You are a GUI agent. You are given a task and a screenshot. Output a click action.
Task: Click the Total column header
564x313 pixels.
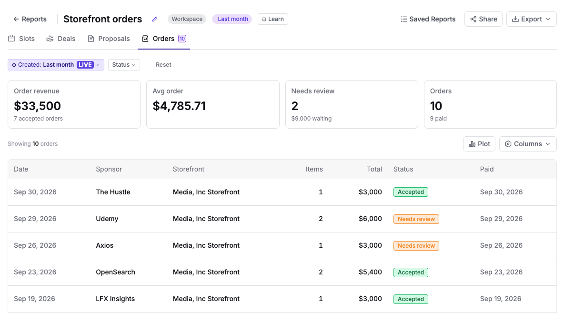(x=374, y=169)
